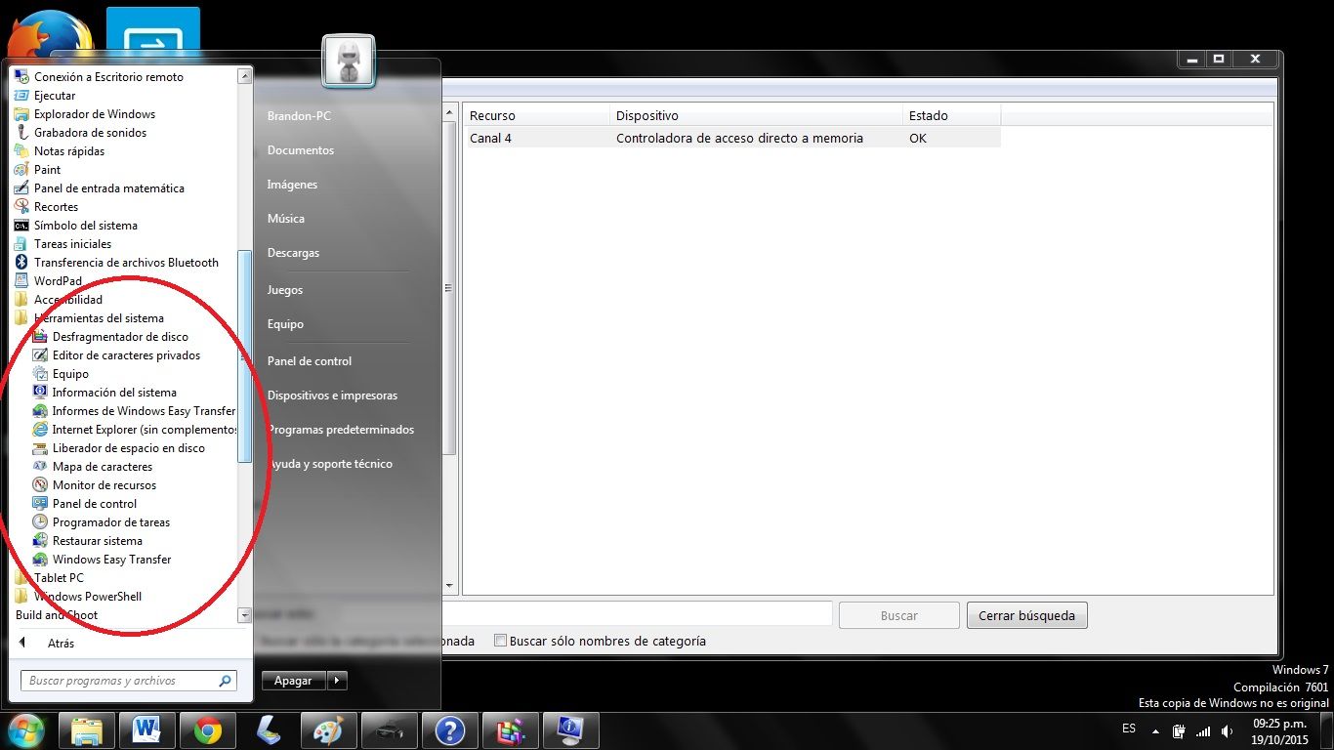Click the Cerrar búsqueda button

pyautogui.click(x=1026, y=615)
